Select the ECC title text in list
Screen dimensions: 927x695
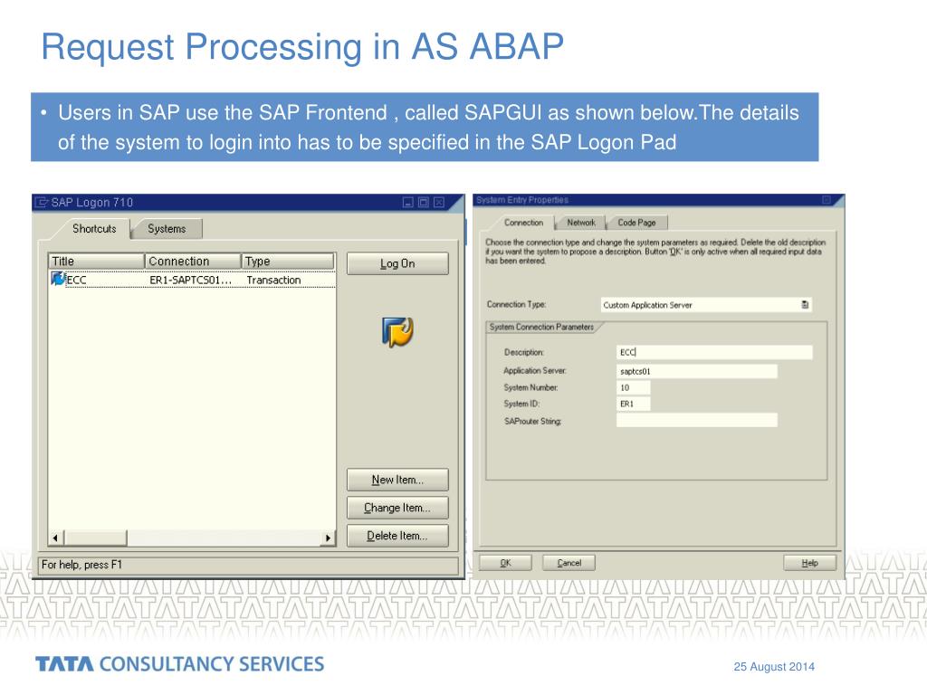76,280
